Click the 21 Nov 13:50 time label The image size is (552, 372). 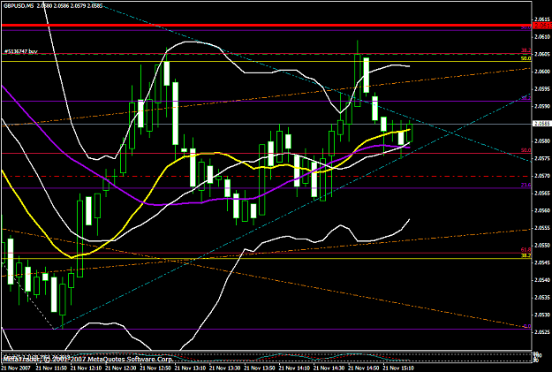coord(260,368)
